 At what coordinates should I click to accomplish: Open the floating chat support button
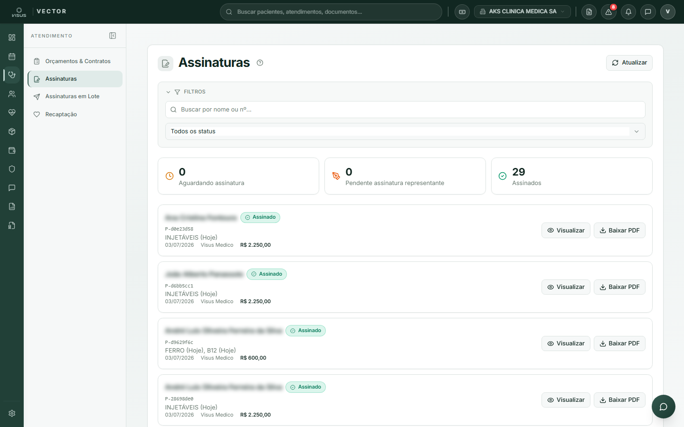click(664, 407)
